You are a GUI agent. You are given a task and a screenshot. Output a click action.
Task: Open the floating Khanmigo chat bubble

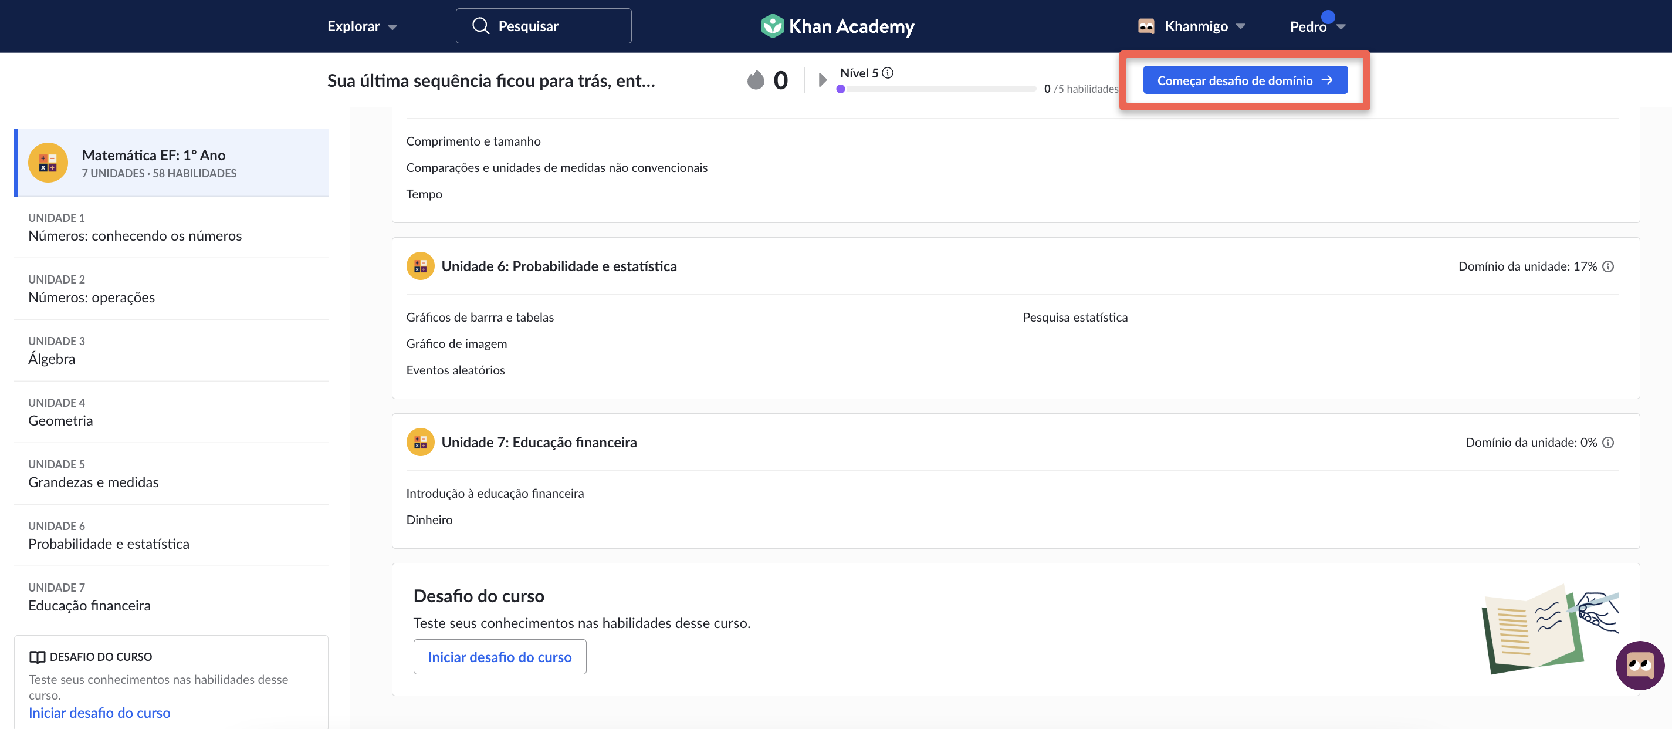1640,665
